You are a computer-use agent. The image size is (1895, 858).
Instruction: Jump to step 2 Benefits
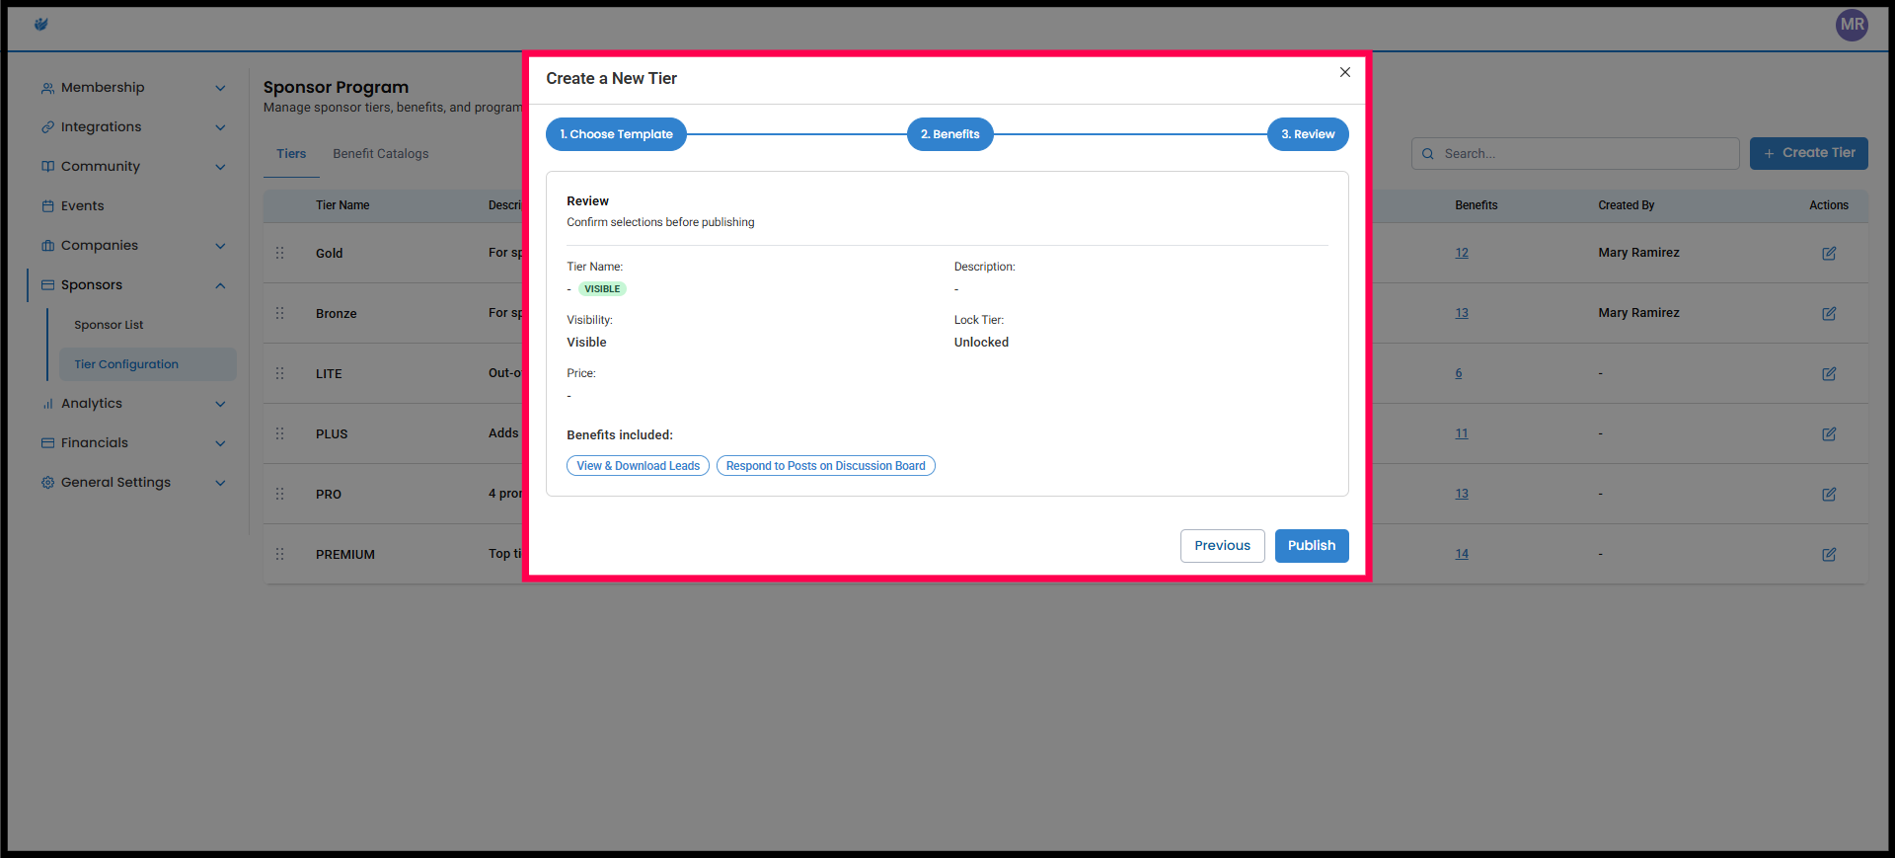point(949,134)
